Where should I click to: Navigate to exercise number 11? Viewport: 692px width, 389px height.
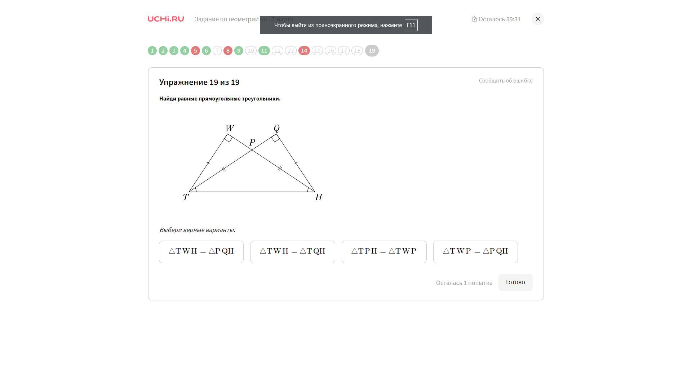pyautogui.click(x=264, y=51)
